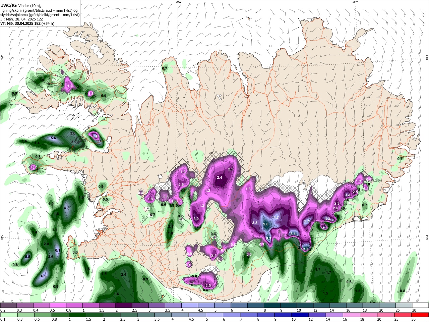This screenshot has height=322, width=429.
Task: Pick dark purple swatch between 2 and 2.5 snow scale
Action: 123,306
